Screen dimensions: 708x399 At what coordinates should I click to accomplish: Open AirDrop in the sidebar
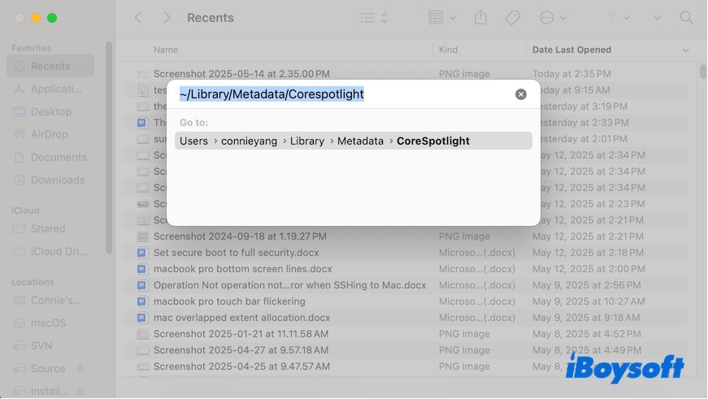click(x=50, y=134)
